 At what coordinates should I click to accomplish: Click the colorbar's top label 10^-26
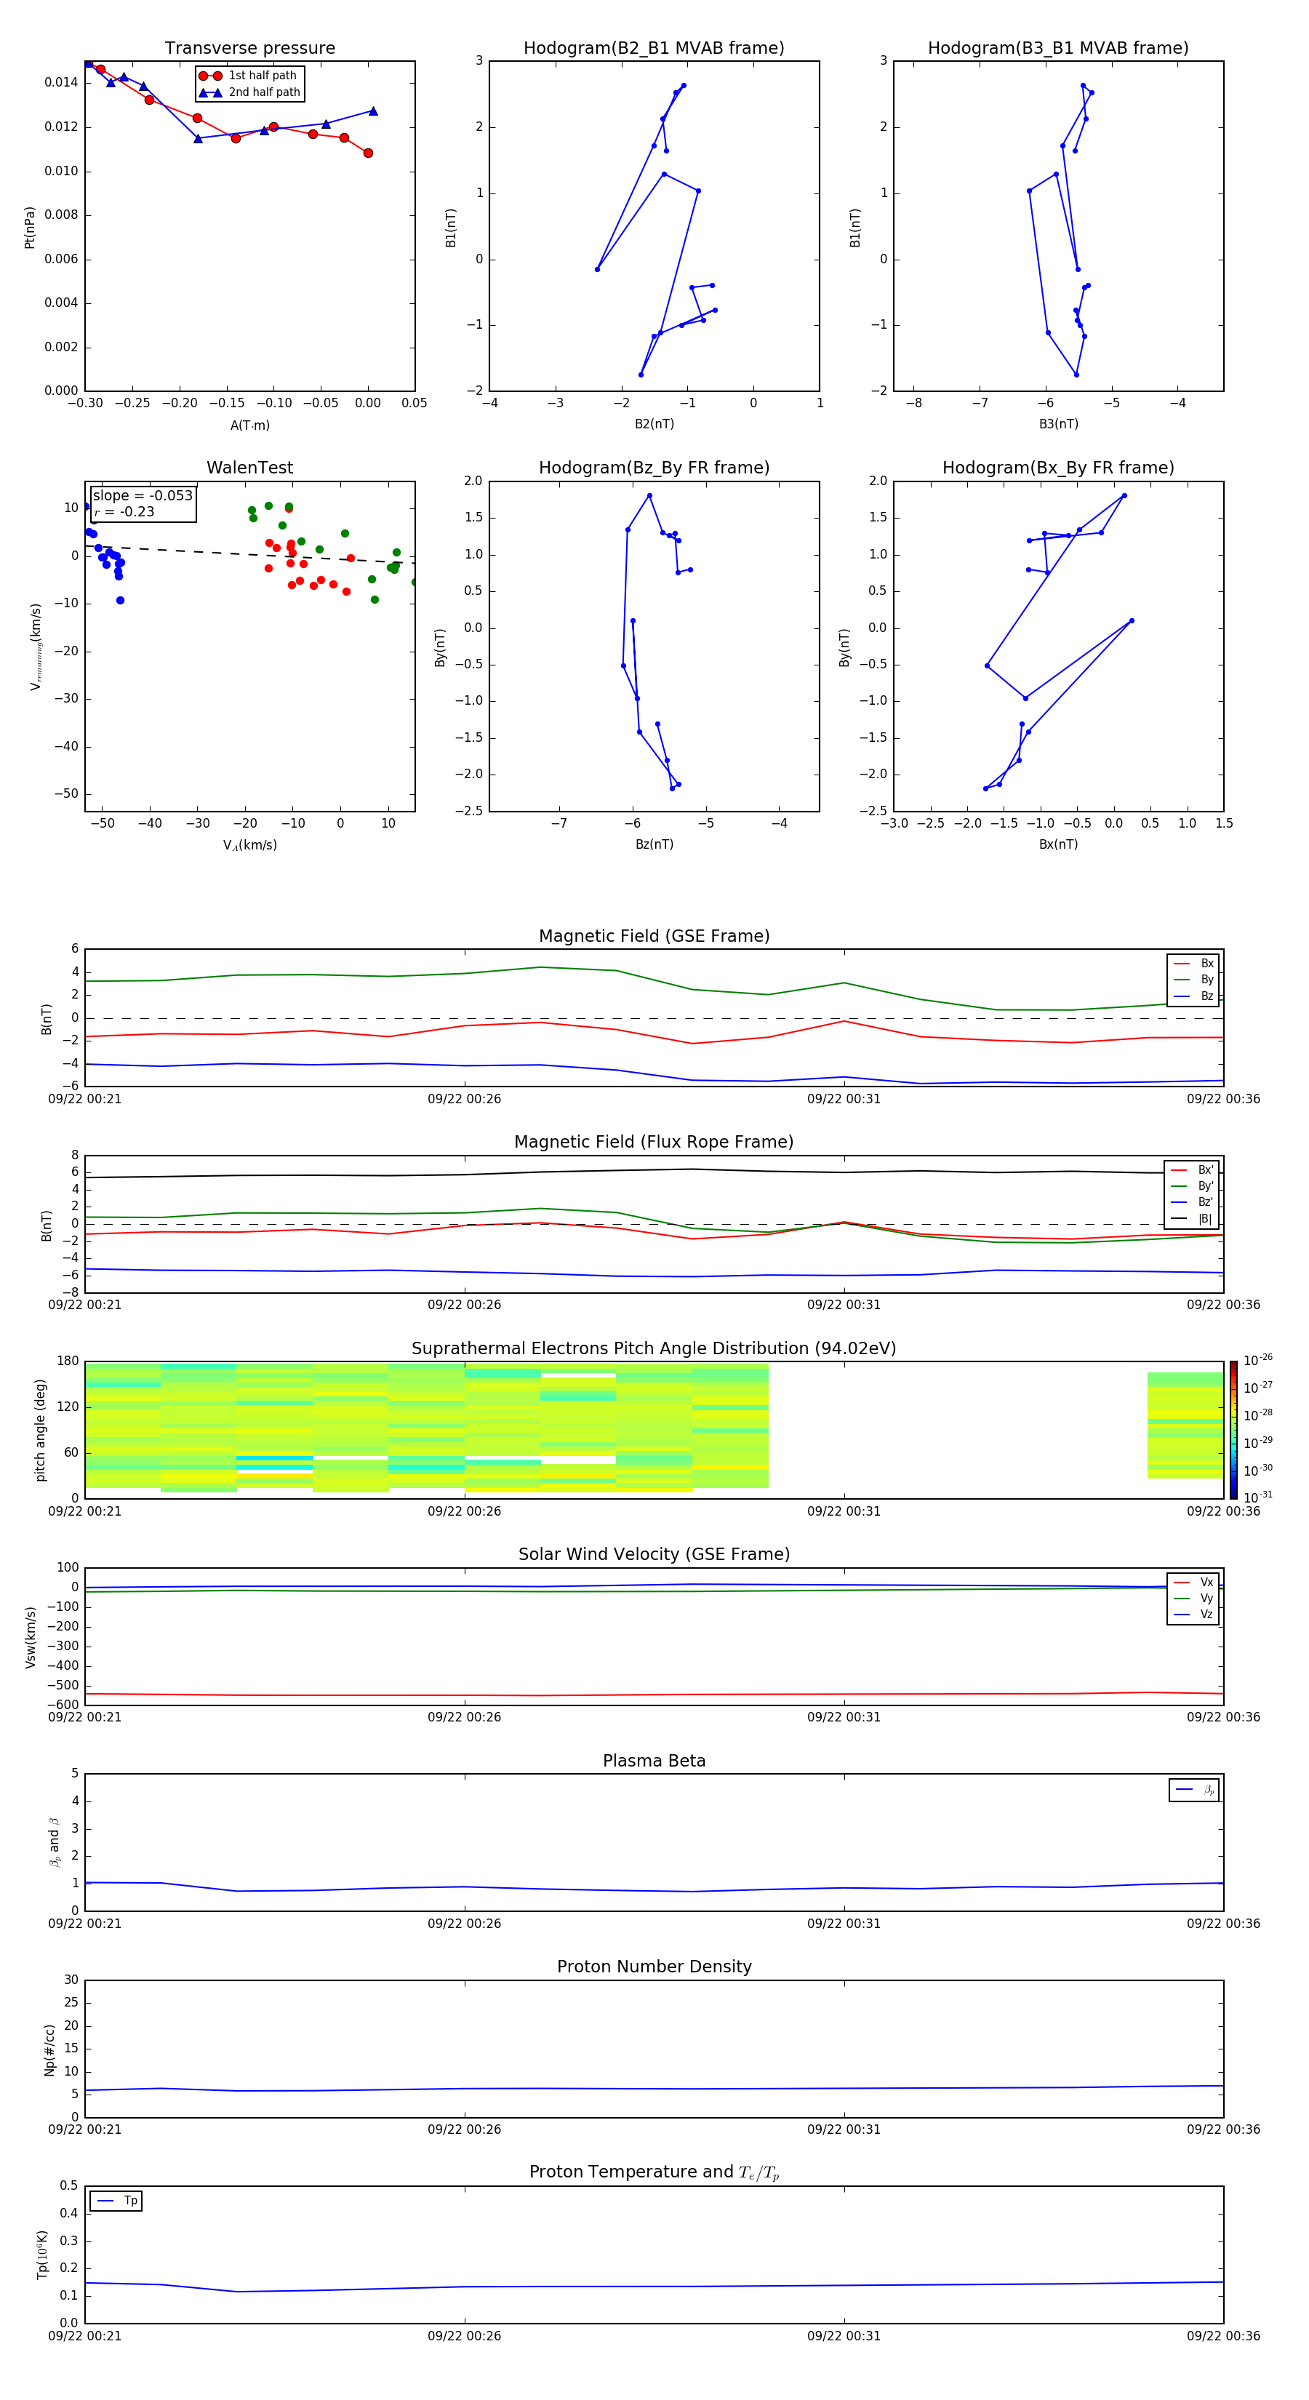click(x=1258, y=1360)
